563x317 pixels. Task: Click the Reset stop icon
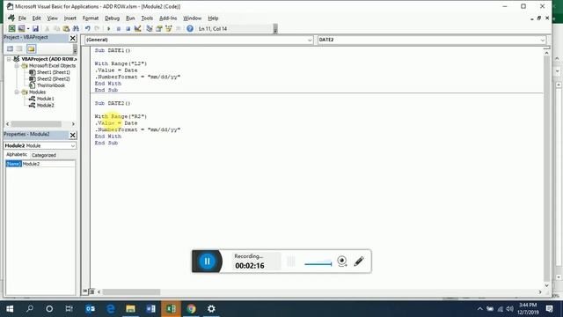(x=128, y=28)
